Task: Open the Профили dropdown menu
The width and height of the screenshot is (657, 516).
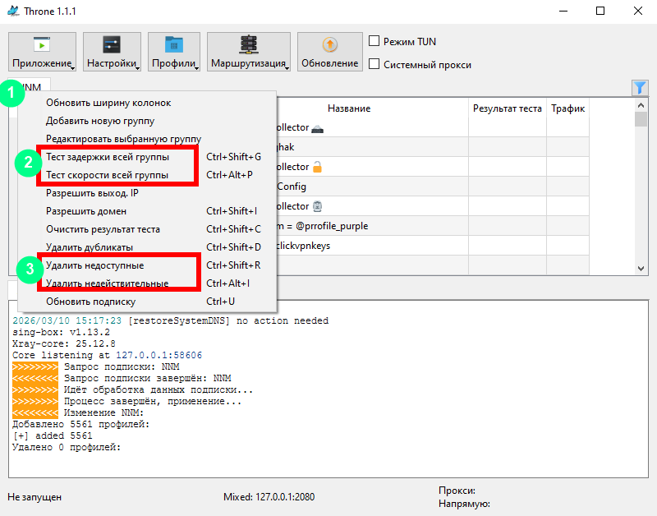Action: tap(174, 53)
